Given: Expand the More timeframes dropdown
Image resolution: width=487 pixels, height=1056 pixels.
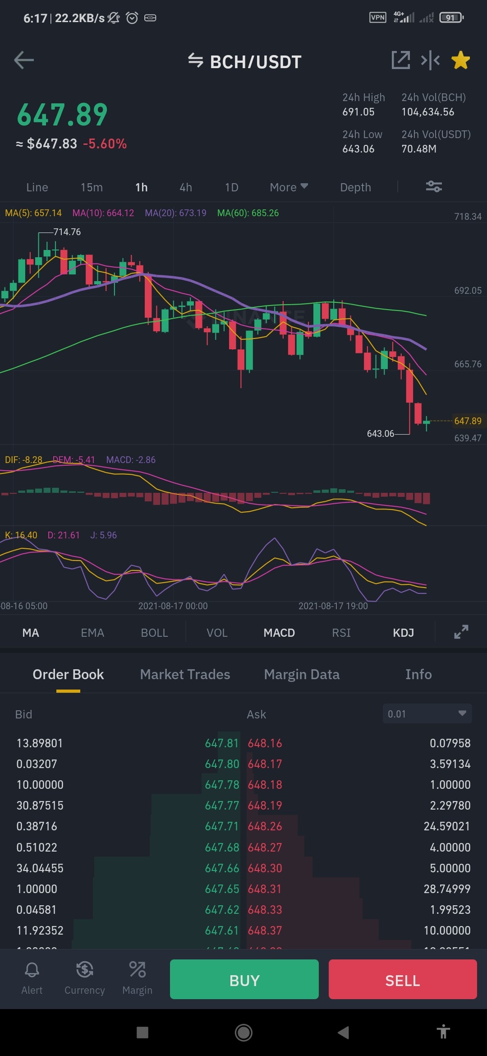Looking at the screenshot, I should (x=289, y=187).
